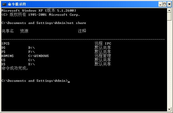The width and height of the screenshot is (173, 113).
Task: Click the 远程管理 remark text
Action: [x=103, y=56]
